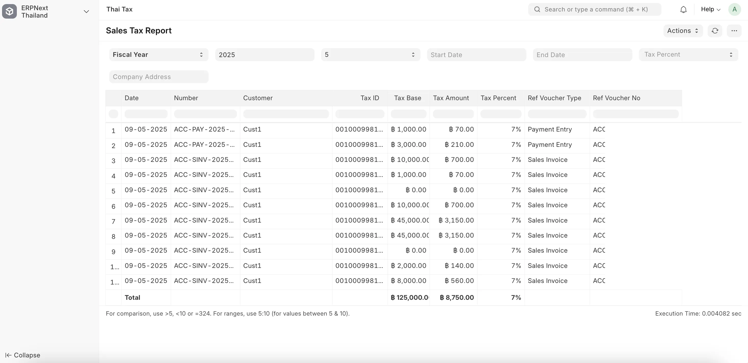Collapse the sidebar using arrow icon

pos(8,355)
